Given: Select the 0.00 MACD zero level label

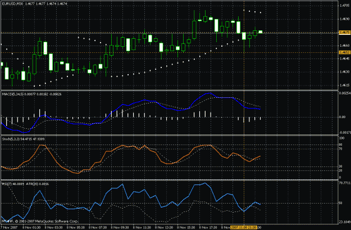Looking at the screenshot, I should [342, 117].
